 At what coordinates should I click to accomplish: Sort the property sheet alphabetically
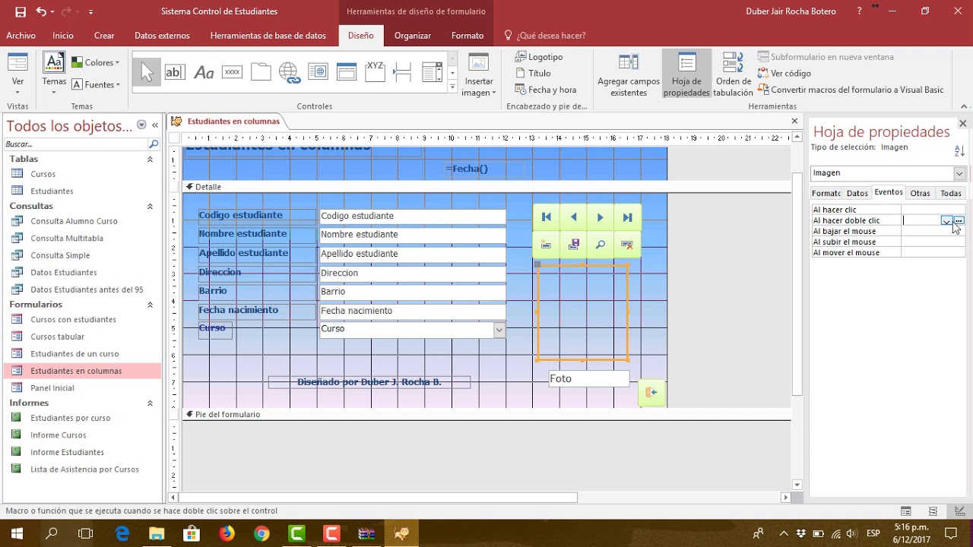[x=959, y=151]
